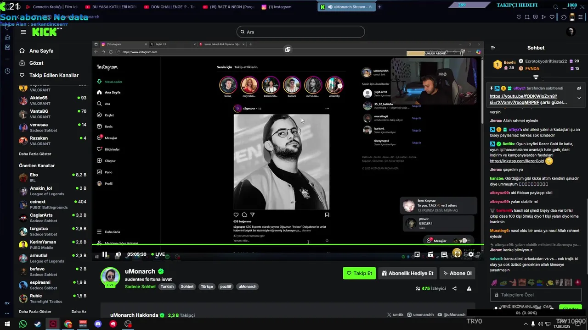Click the chat message input field

pyautogui.click(x=536, y=295)
